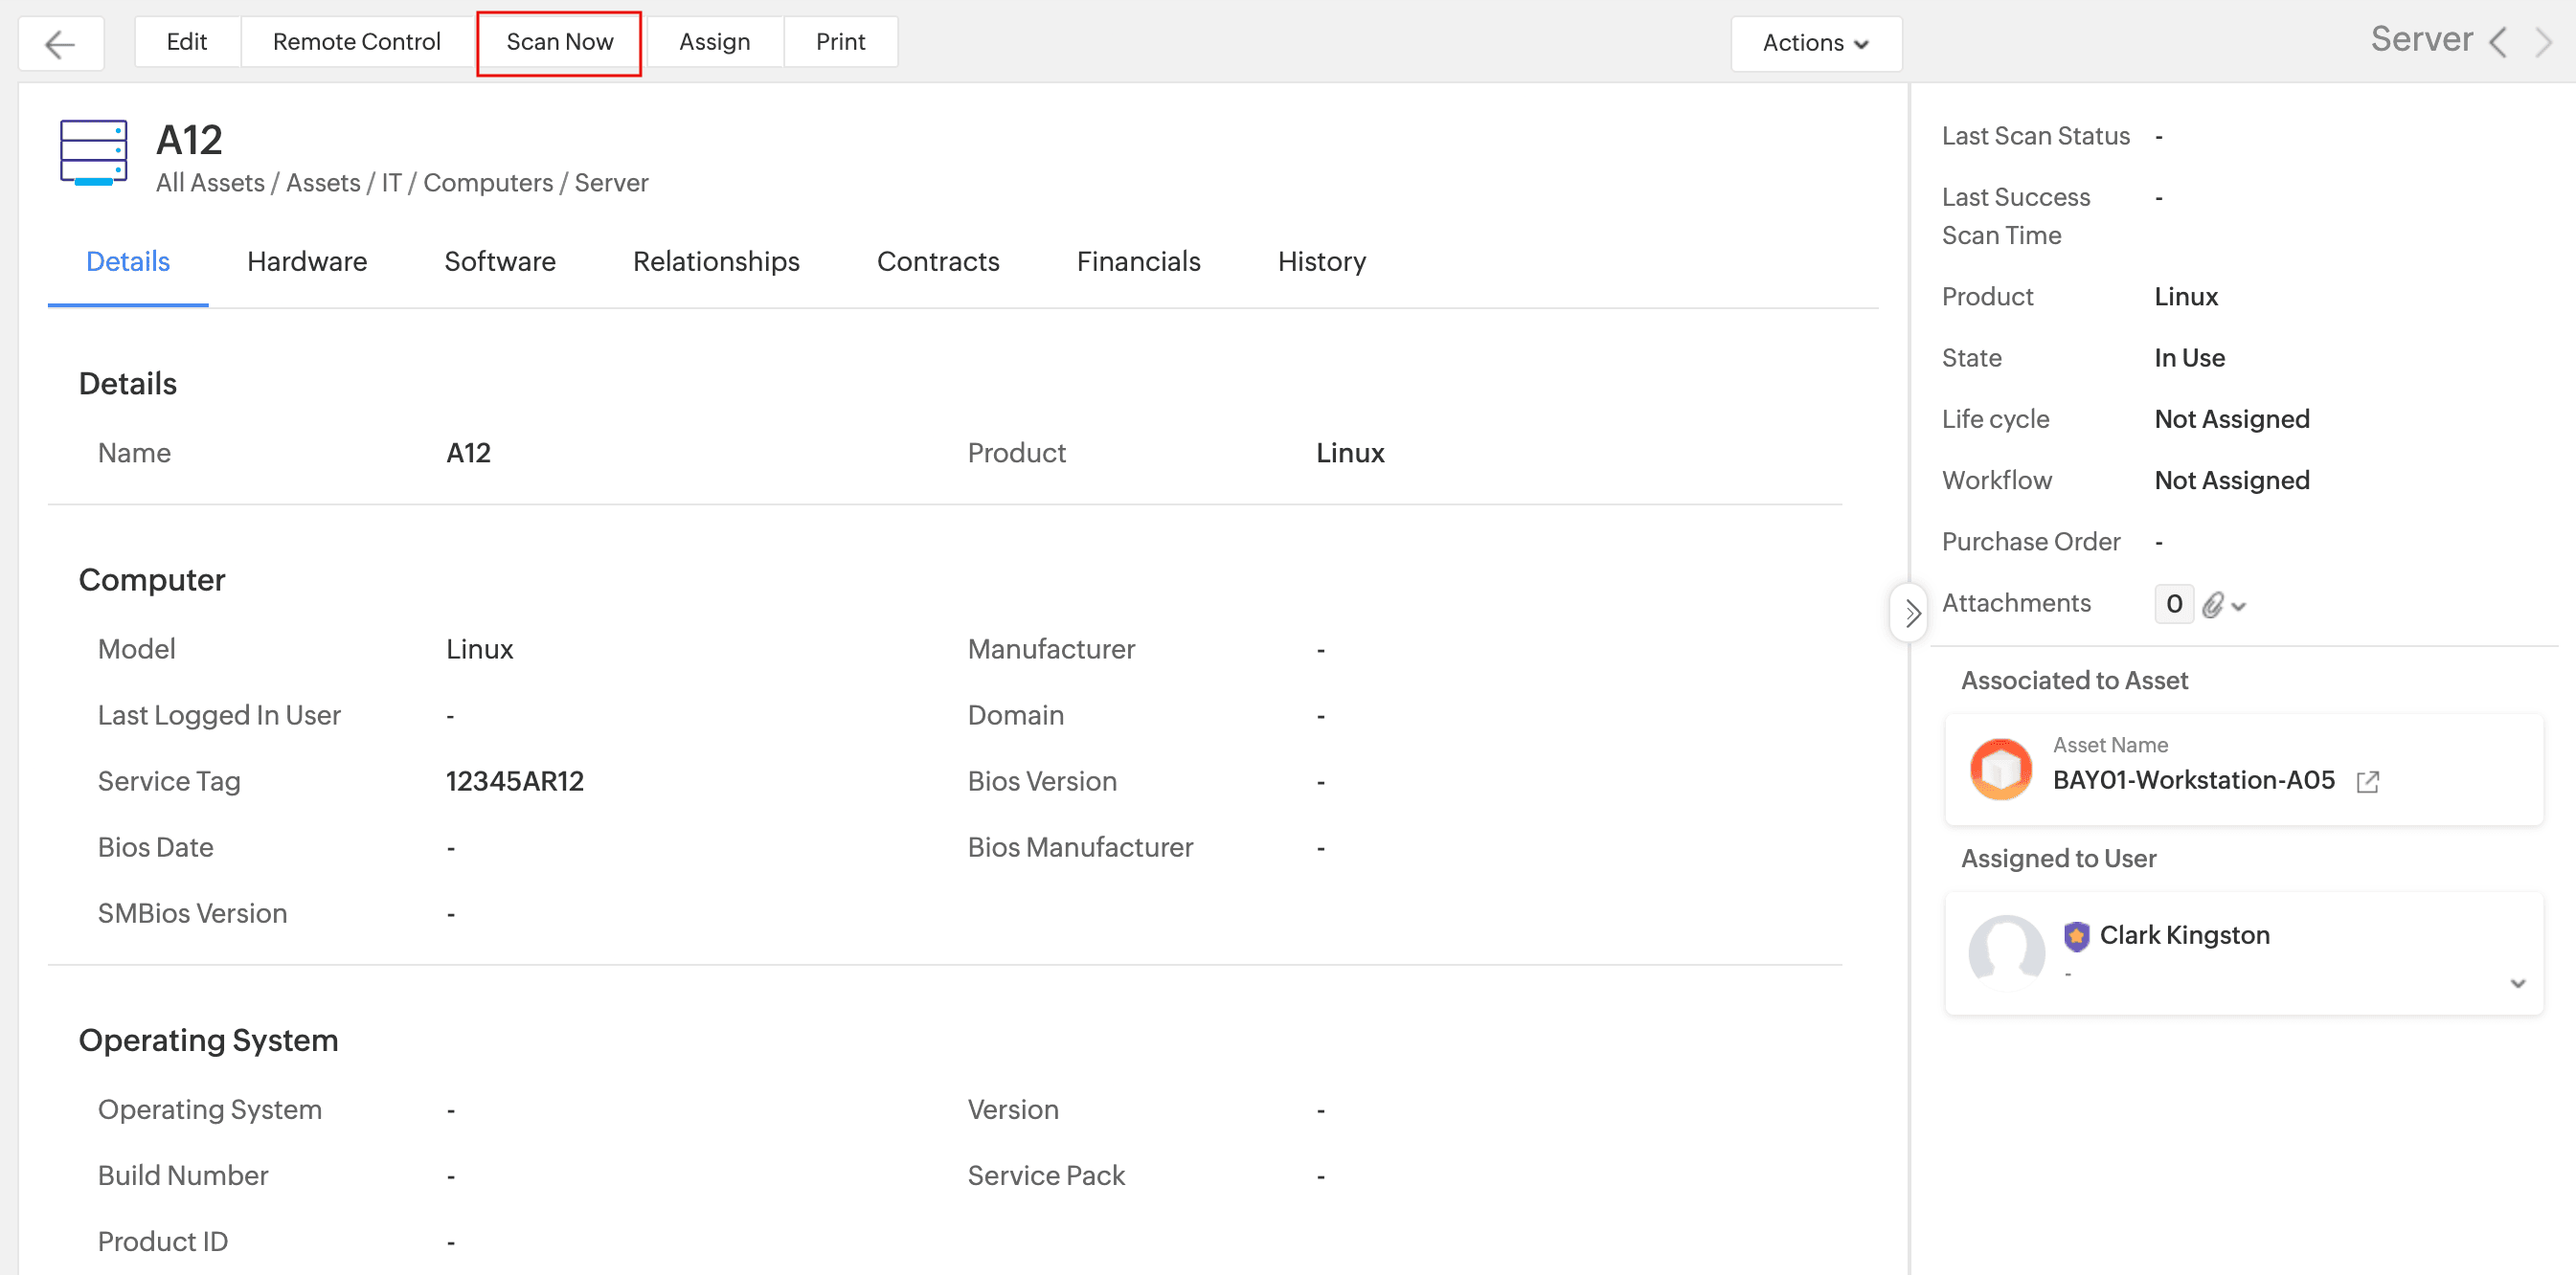Click the Edit button
This screenshot has width=2576, height=1275.
click(186, 42)
